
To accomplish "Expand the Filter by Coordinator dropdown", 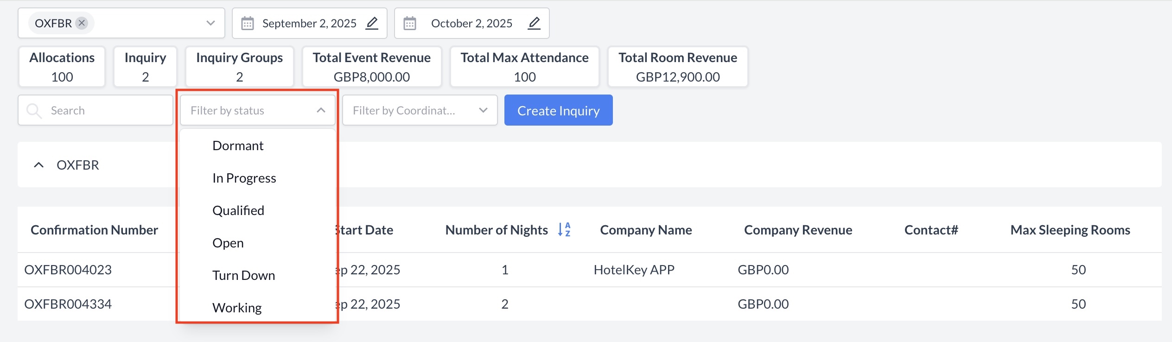I will pyautogui.click(x=483, y=110).
